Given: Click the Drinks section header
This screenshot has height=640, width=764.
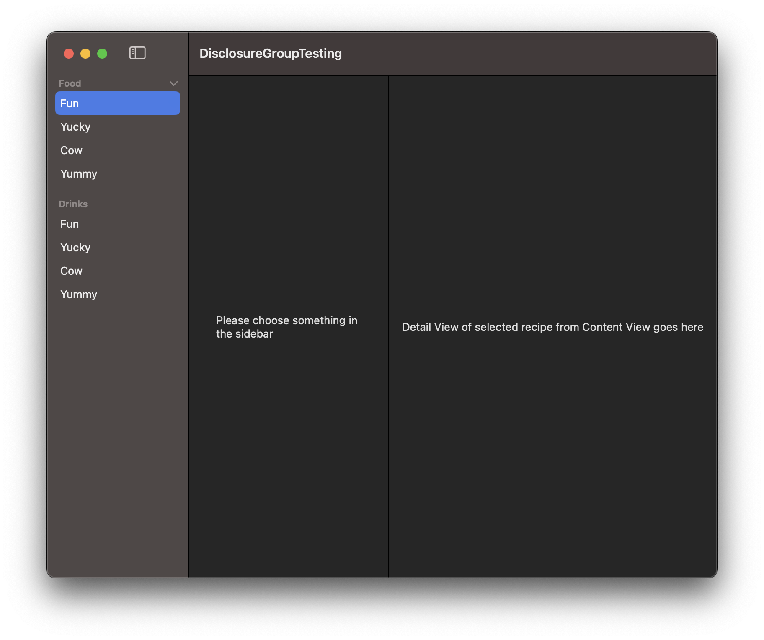Looking at the screenshot, I should click(73, 204).
